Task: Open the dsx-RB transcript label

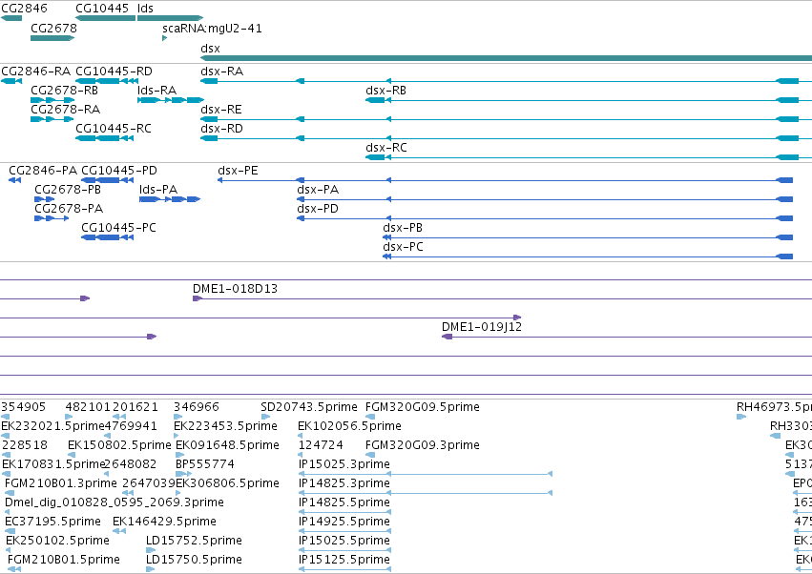Action: coord(385,91)
